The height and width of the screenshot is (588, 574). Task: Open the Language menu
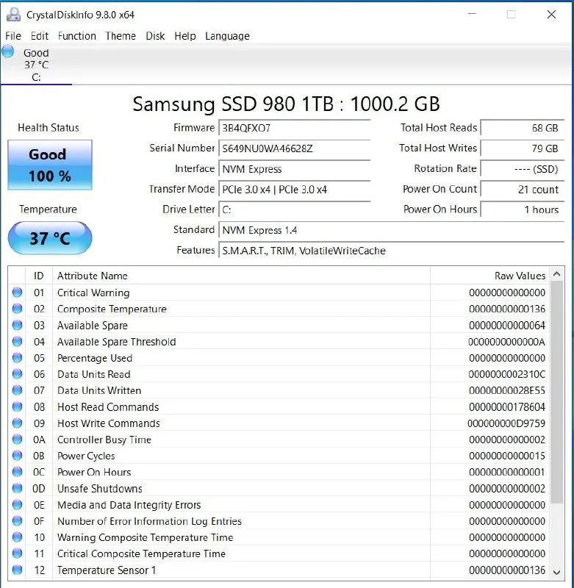coord(227,36)
